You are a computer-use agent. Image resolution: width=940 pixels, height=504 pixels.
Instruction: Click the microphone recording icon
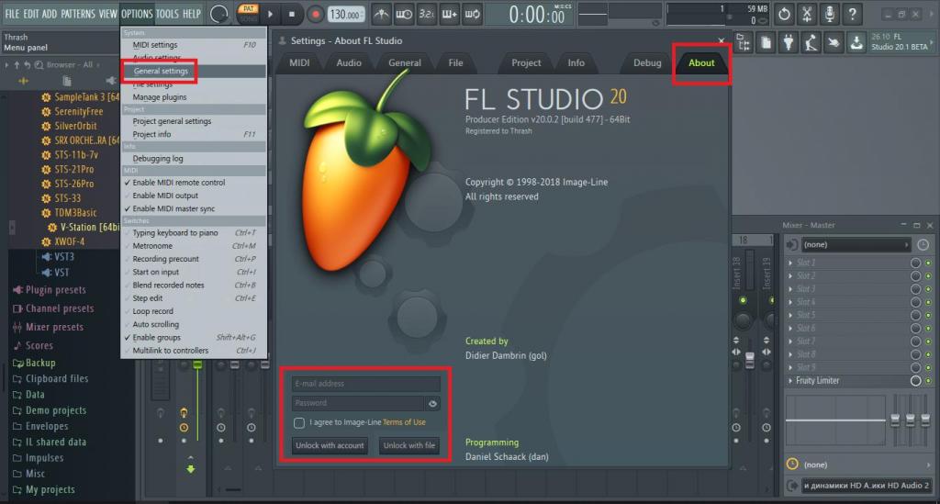click(830, 14)
